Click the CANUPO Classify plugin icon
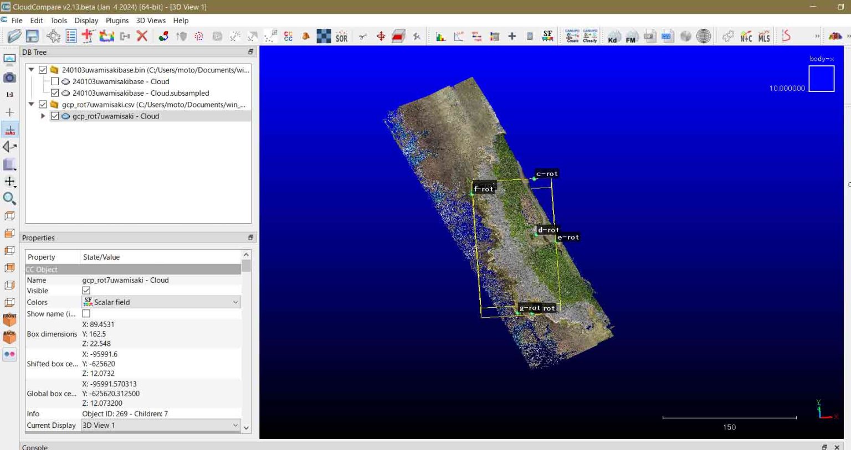 point(590,37)
